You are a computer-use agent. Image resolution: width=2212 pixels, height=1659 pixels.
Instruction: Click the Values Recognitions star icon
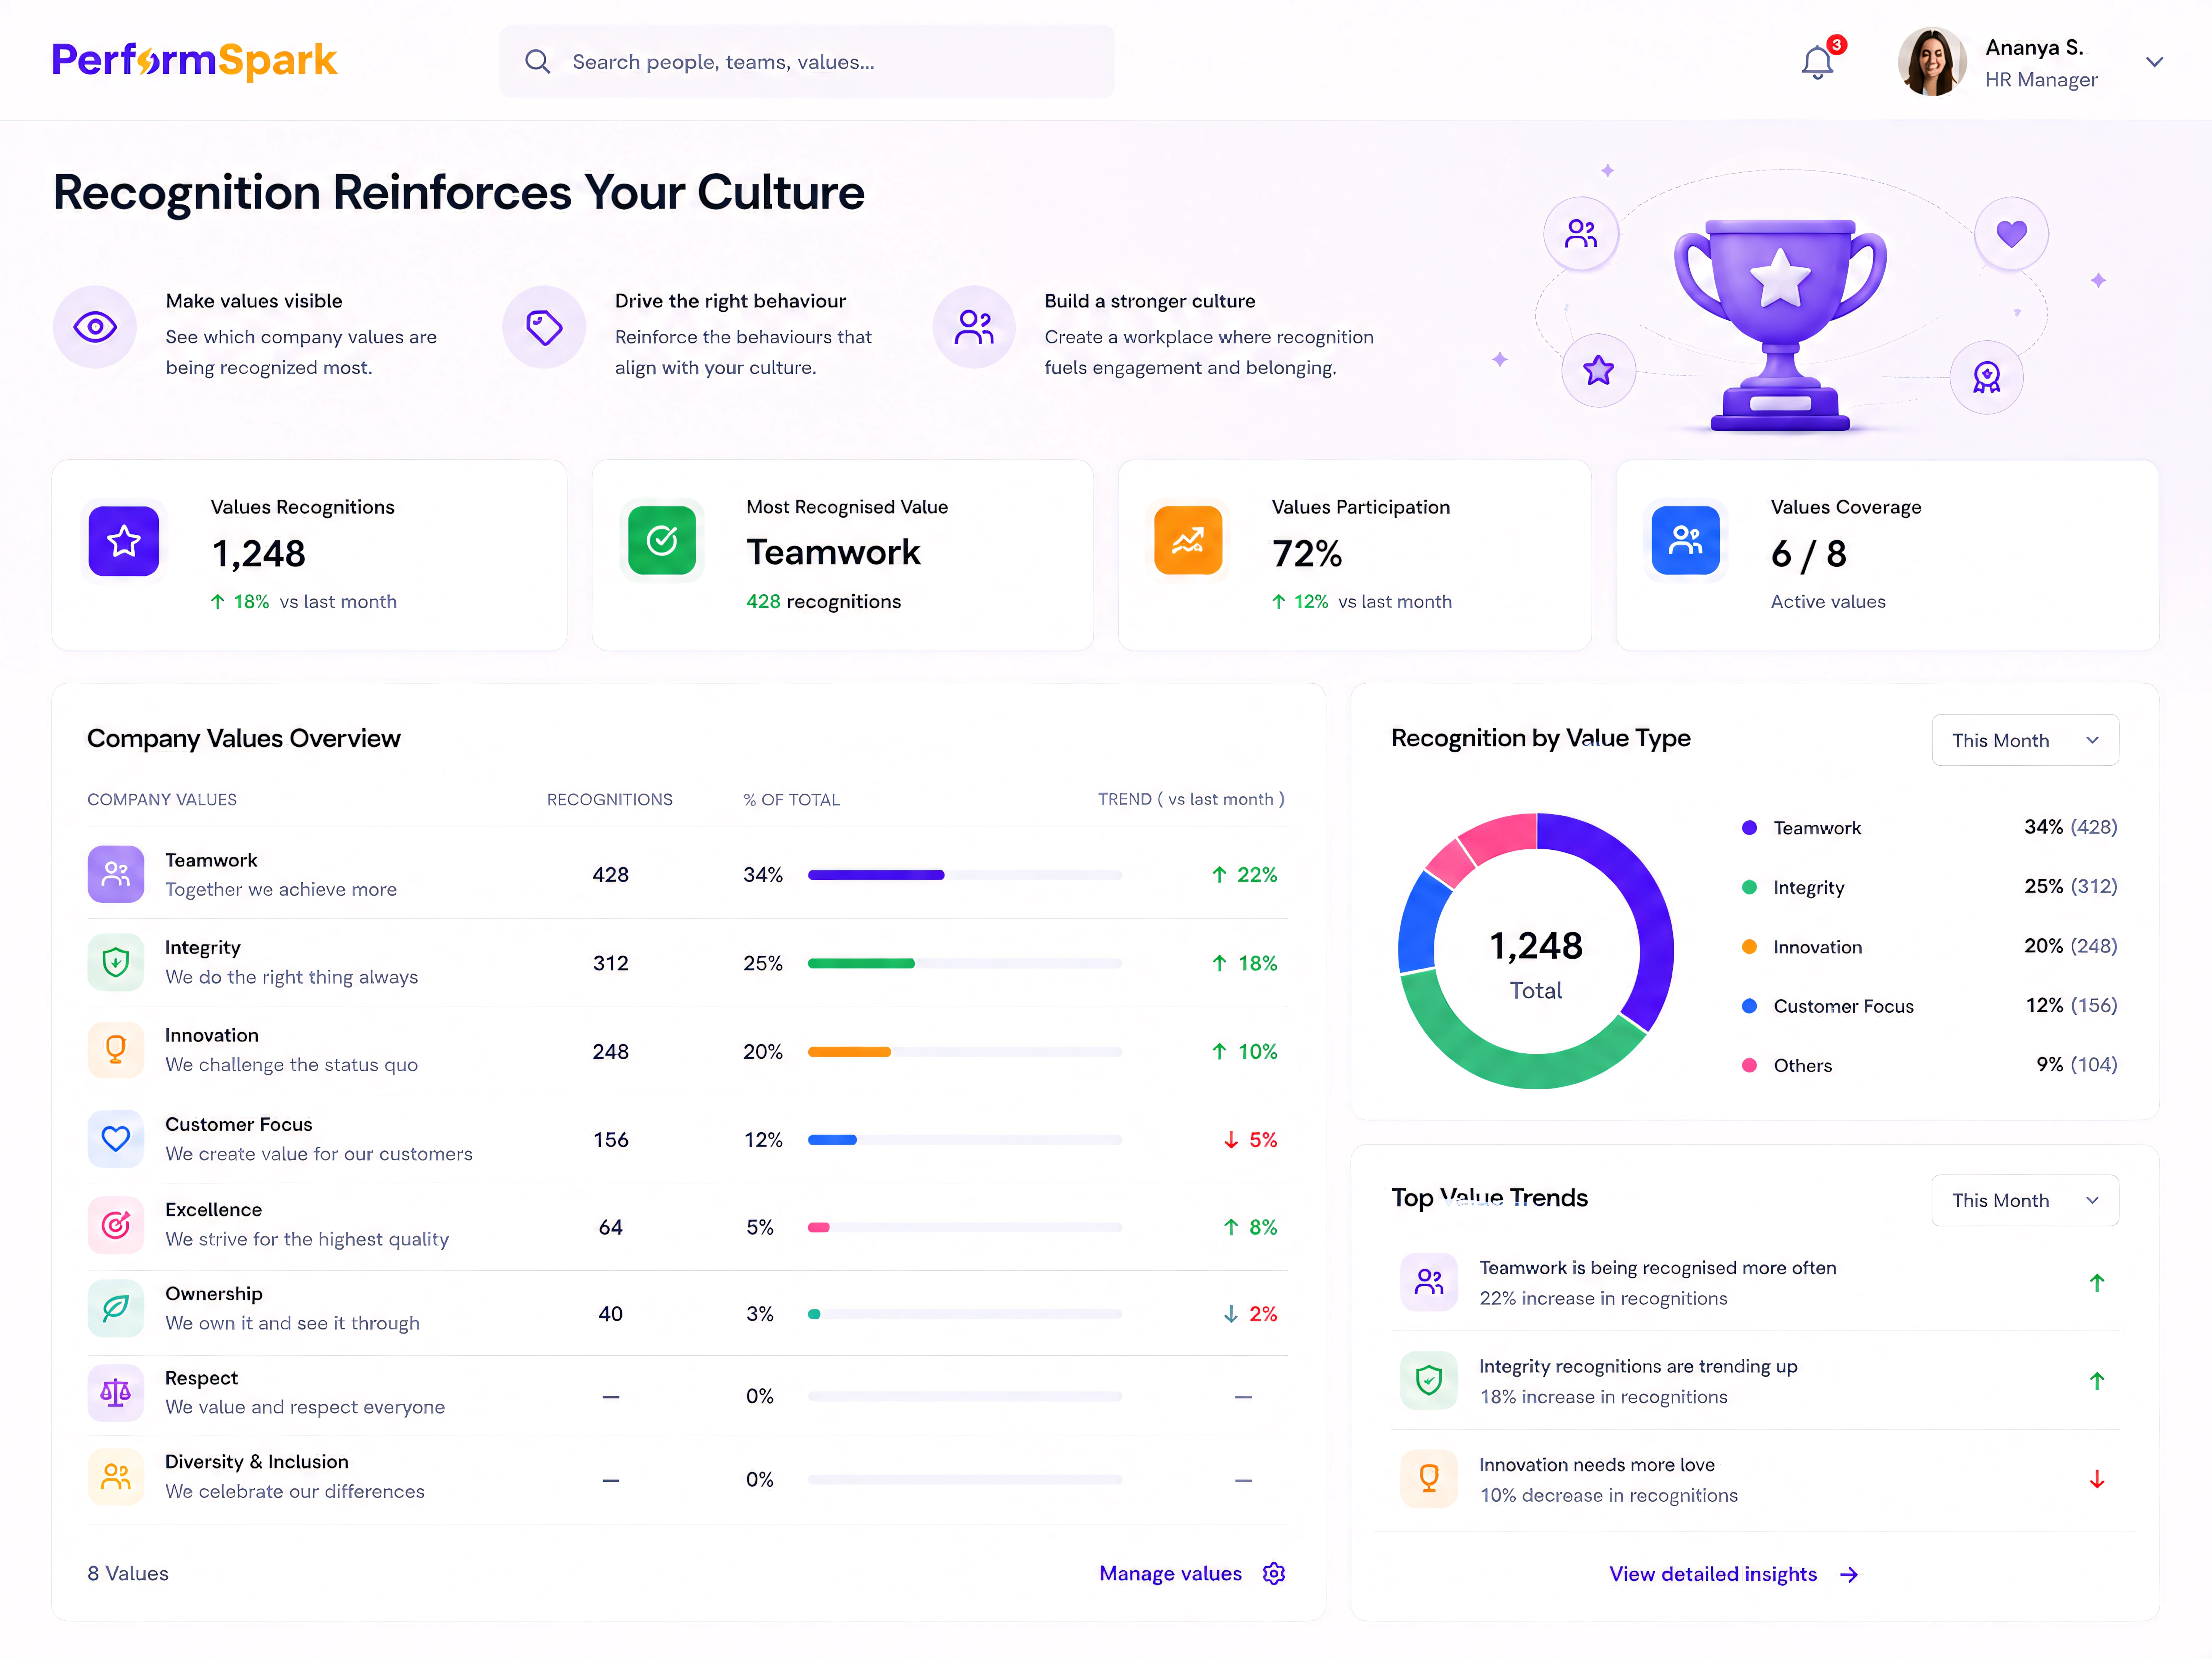tap(124, 541)
